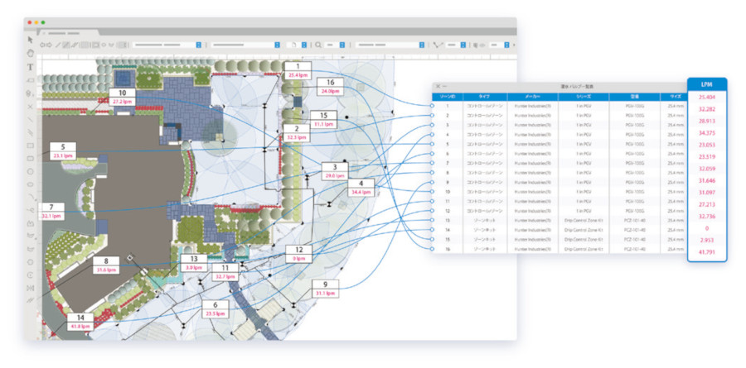Toggle the connector circle for zone row 8
The image size is (746, 368).
tap(433, 172)
